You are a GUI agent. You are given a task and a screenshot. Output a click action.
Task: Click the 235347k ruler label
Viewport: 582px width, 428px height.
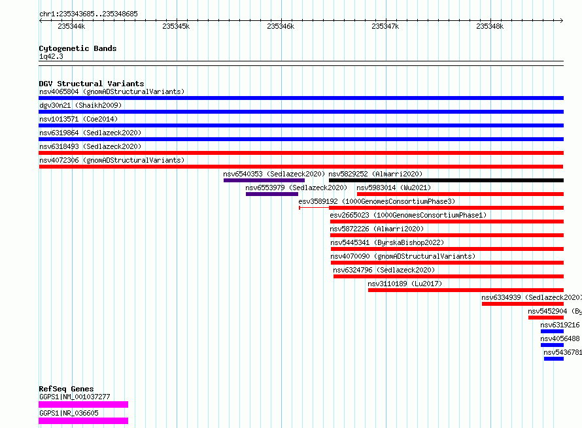click(x=385, y=26)
